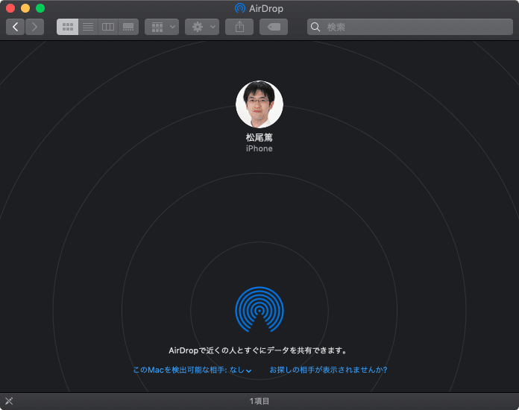Open the group-by arrangement dropdown

162,27
